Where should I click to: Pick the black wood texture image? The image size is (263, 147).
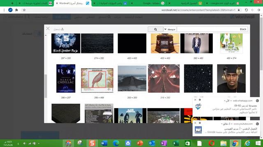[97, 43]
